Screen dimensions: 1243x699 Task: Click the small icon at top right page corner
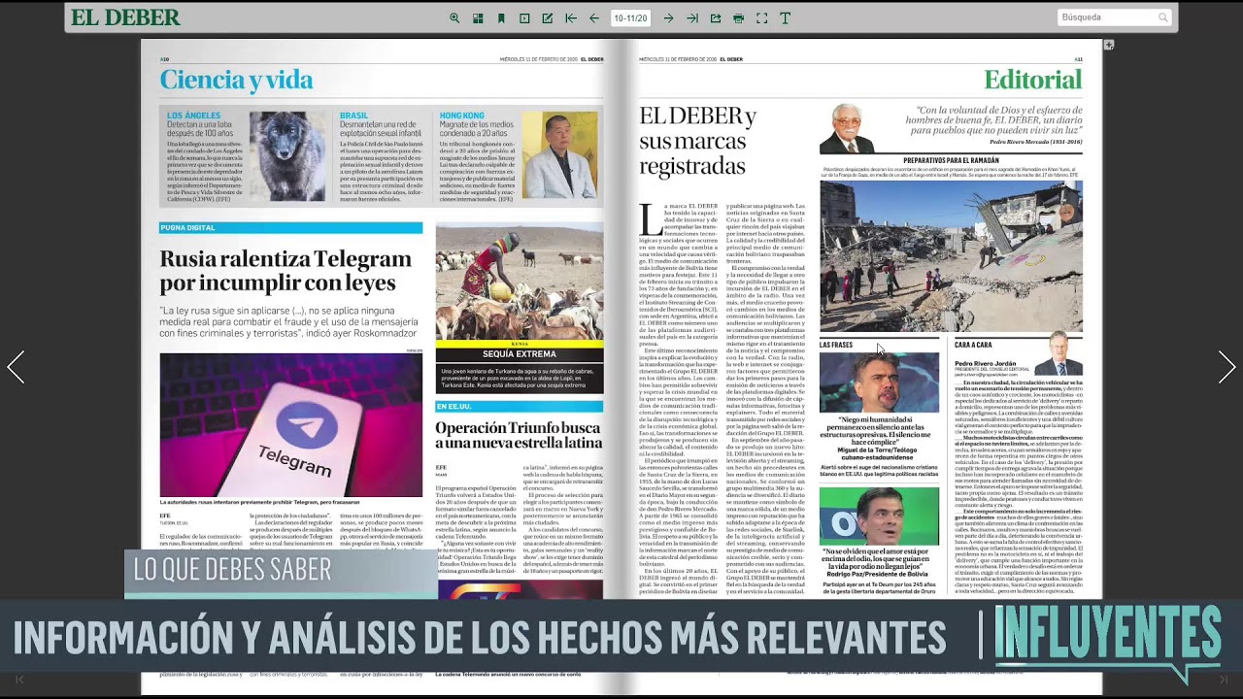(1109, 45)
